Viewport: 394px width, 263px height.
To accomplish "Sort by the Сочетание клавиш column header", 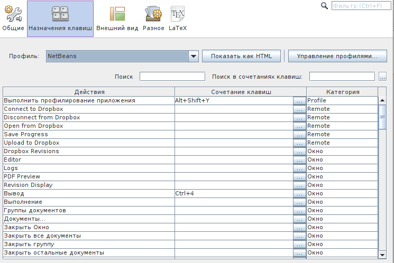I will (241, 92).
